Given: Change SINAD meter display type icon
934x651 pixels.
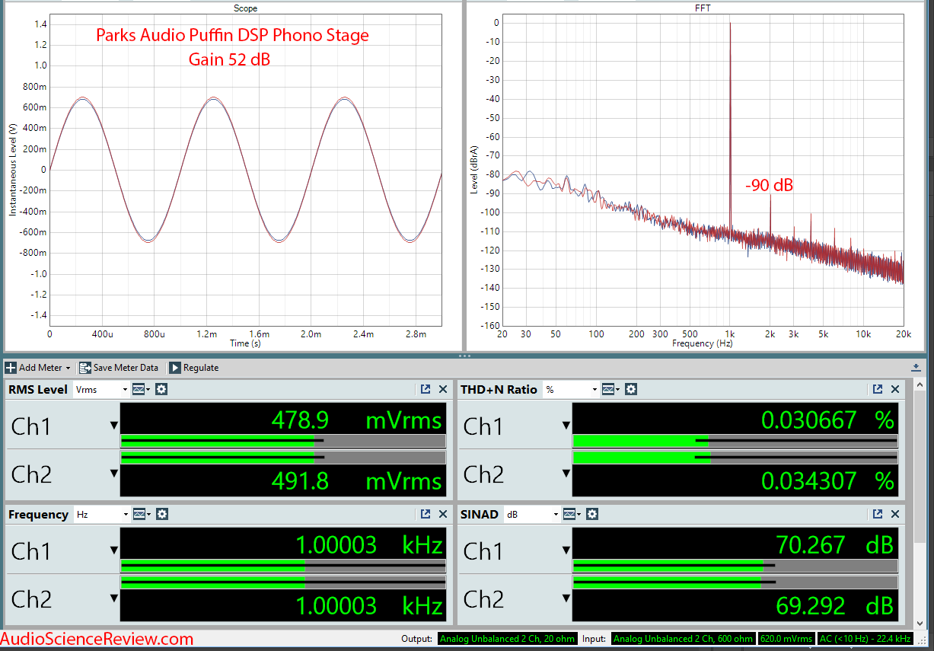Looking at the screenshot, I should pos(572,514).
